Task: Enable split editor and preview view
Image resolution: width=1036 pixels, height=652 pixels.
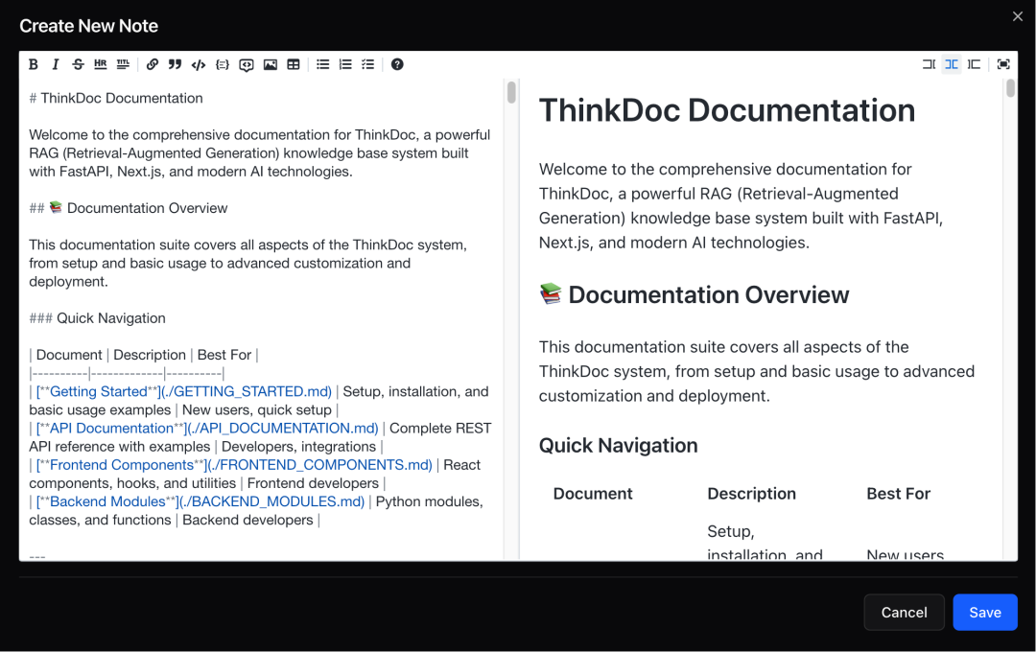Action: pyautogui.click(x=951, y=64)
